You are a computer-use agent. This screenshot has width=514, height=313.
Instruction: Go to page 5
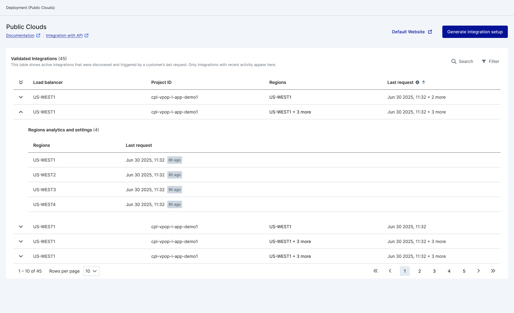point(464,271)
